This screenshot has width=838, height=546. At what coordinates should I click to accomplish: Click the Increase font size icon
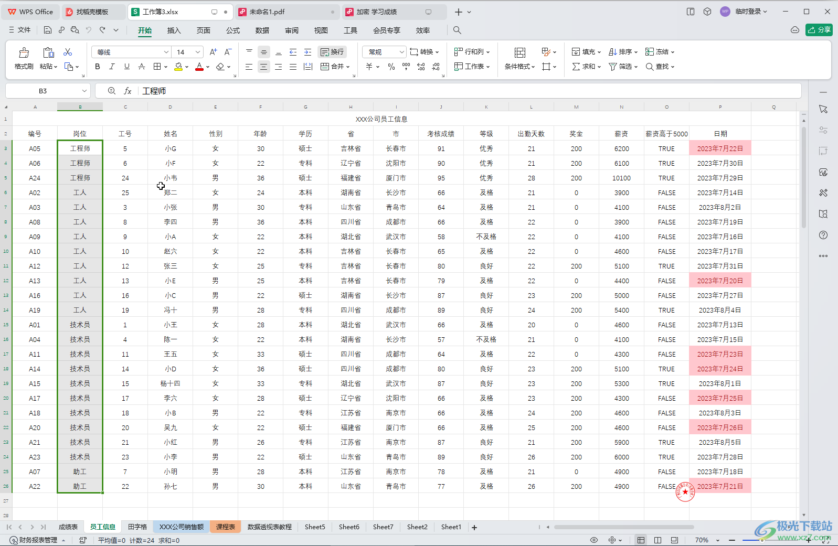pyautogui.click(x=213, y=52)
